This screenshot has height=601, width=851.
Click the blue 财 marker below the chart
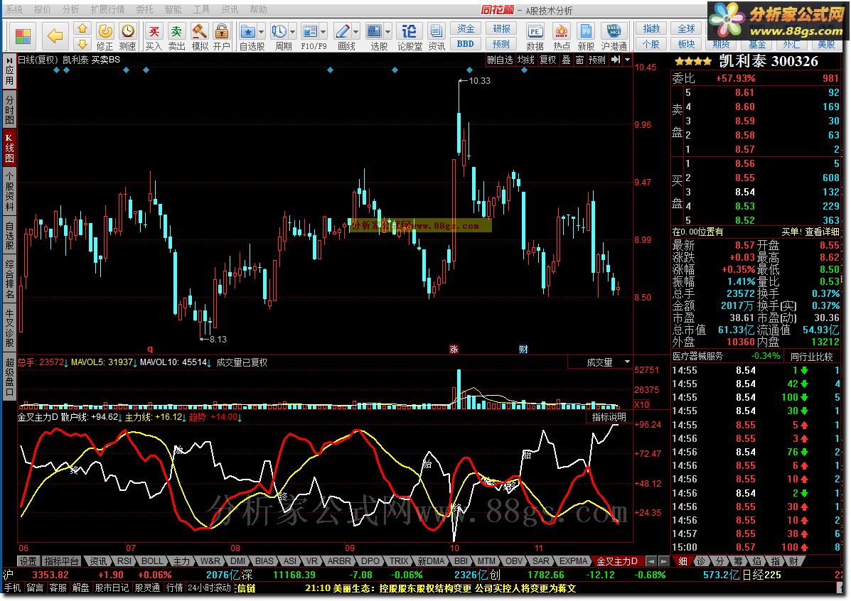523,350
